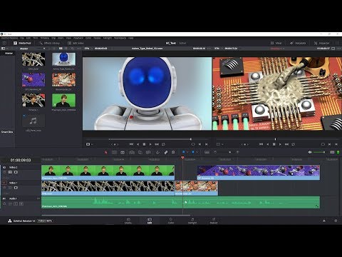Open the search icon in Media Pool
This screenshot has width=342, height=257.
73,49
